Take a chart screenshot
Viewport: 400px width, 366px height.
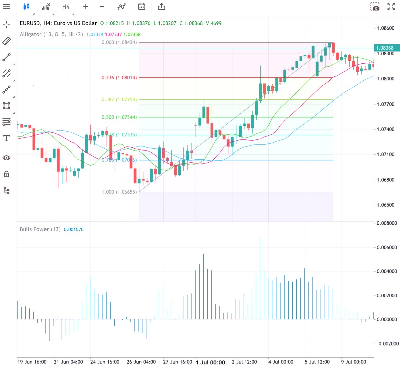tap(375, 7)
